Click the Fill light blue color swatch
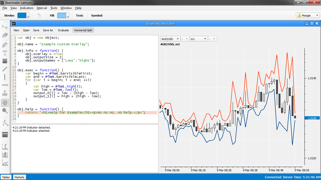Image resolution: width=321 pixels, height=180 pixels. pos(62,15)
